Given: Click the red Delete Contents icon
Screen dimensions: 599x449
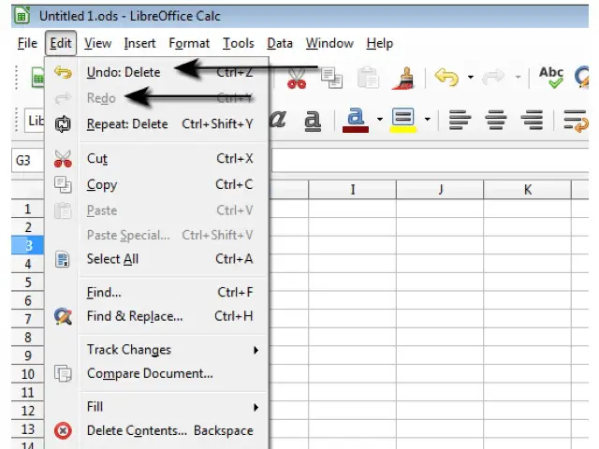Looking at the screenshot, I should click(63, 430).
